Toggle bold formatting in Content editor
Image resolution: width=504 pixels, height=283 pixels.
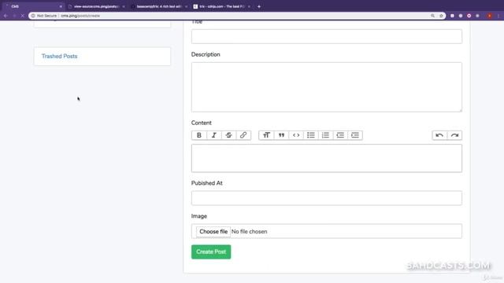tap(199, 135)
